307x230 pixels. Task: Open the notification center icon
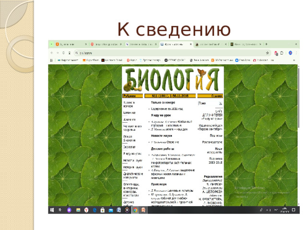[294, 210]
